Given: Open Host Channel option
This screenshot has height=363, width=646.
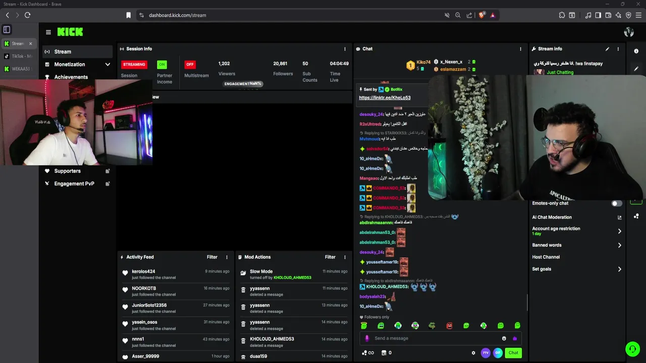Looking at the screenshot, I should click(546, 257).
